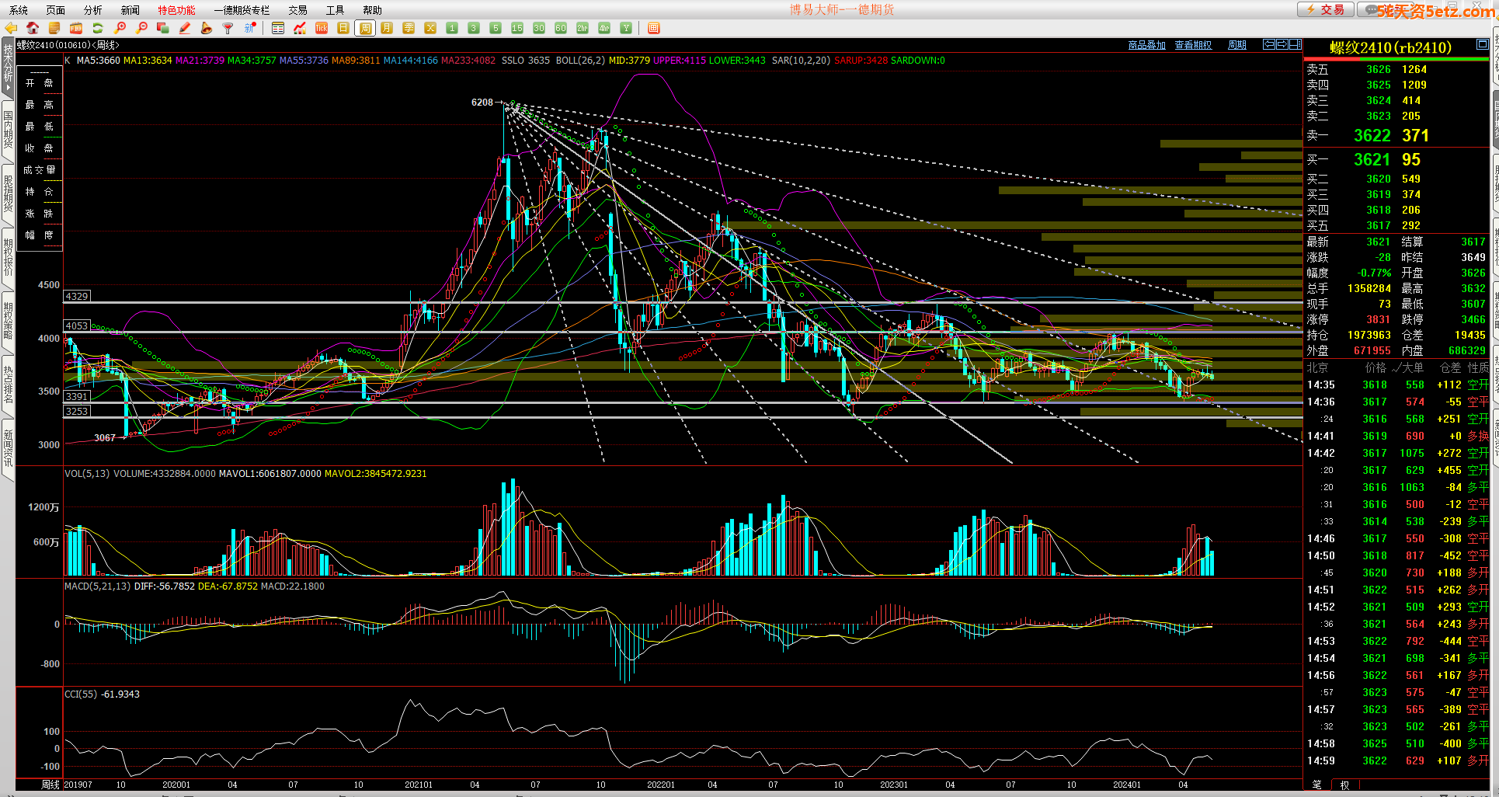Click the red-green overlapping windows icon
Viewport: 1499px width, 797px height.
tap(163, 28)
